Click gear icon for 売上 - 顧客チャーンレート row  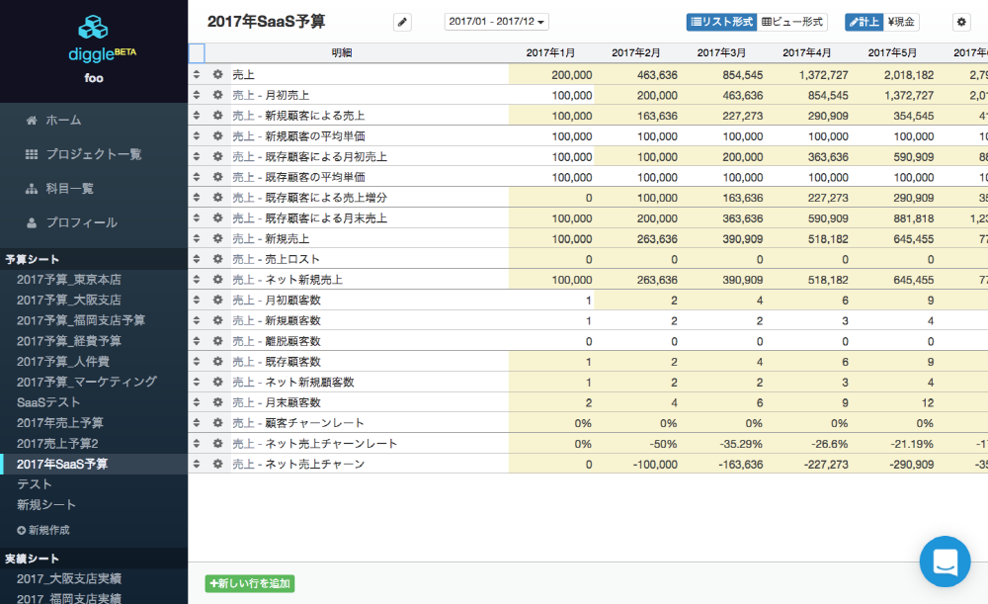pos(218,423)
